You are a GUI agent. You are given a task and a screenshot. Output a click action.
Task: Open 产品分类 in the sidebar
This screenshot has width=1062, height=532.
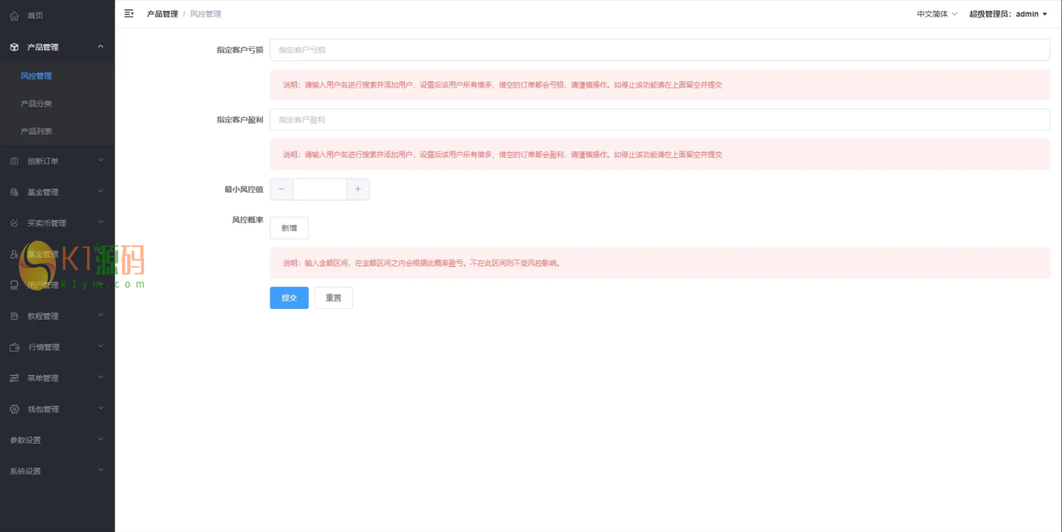point(36,103)
